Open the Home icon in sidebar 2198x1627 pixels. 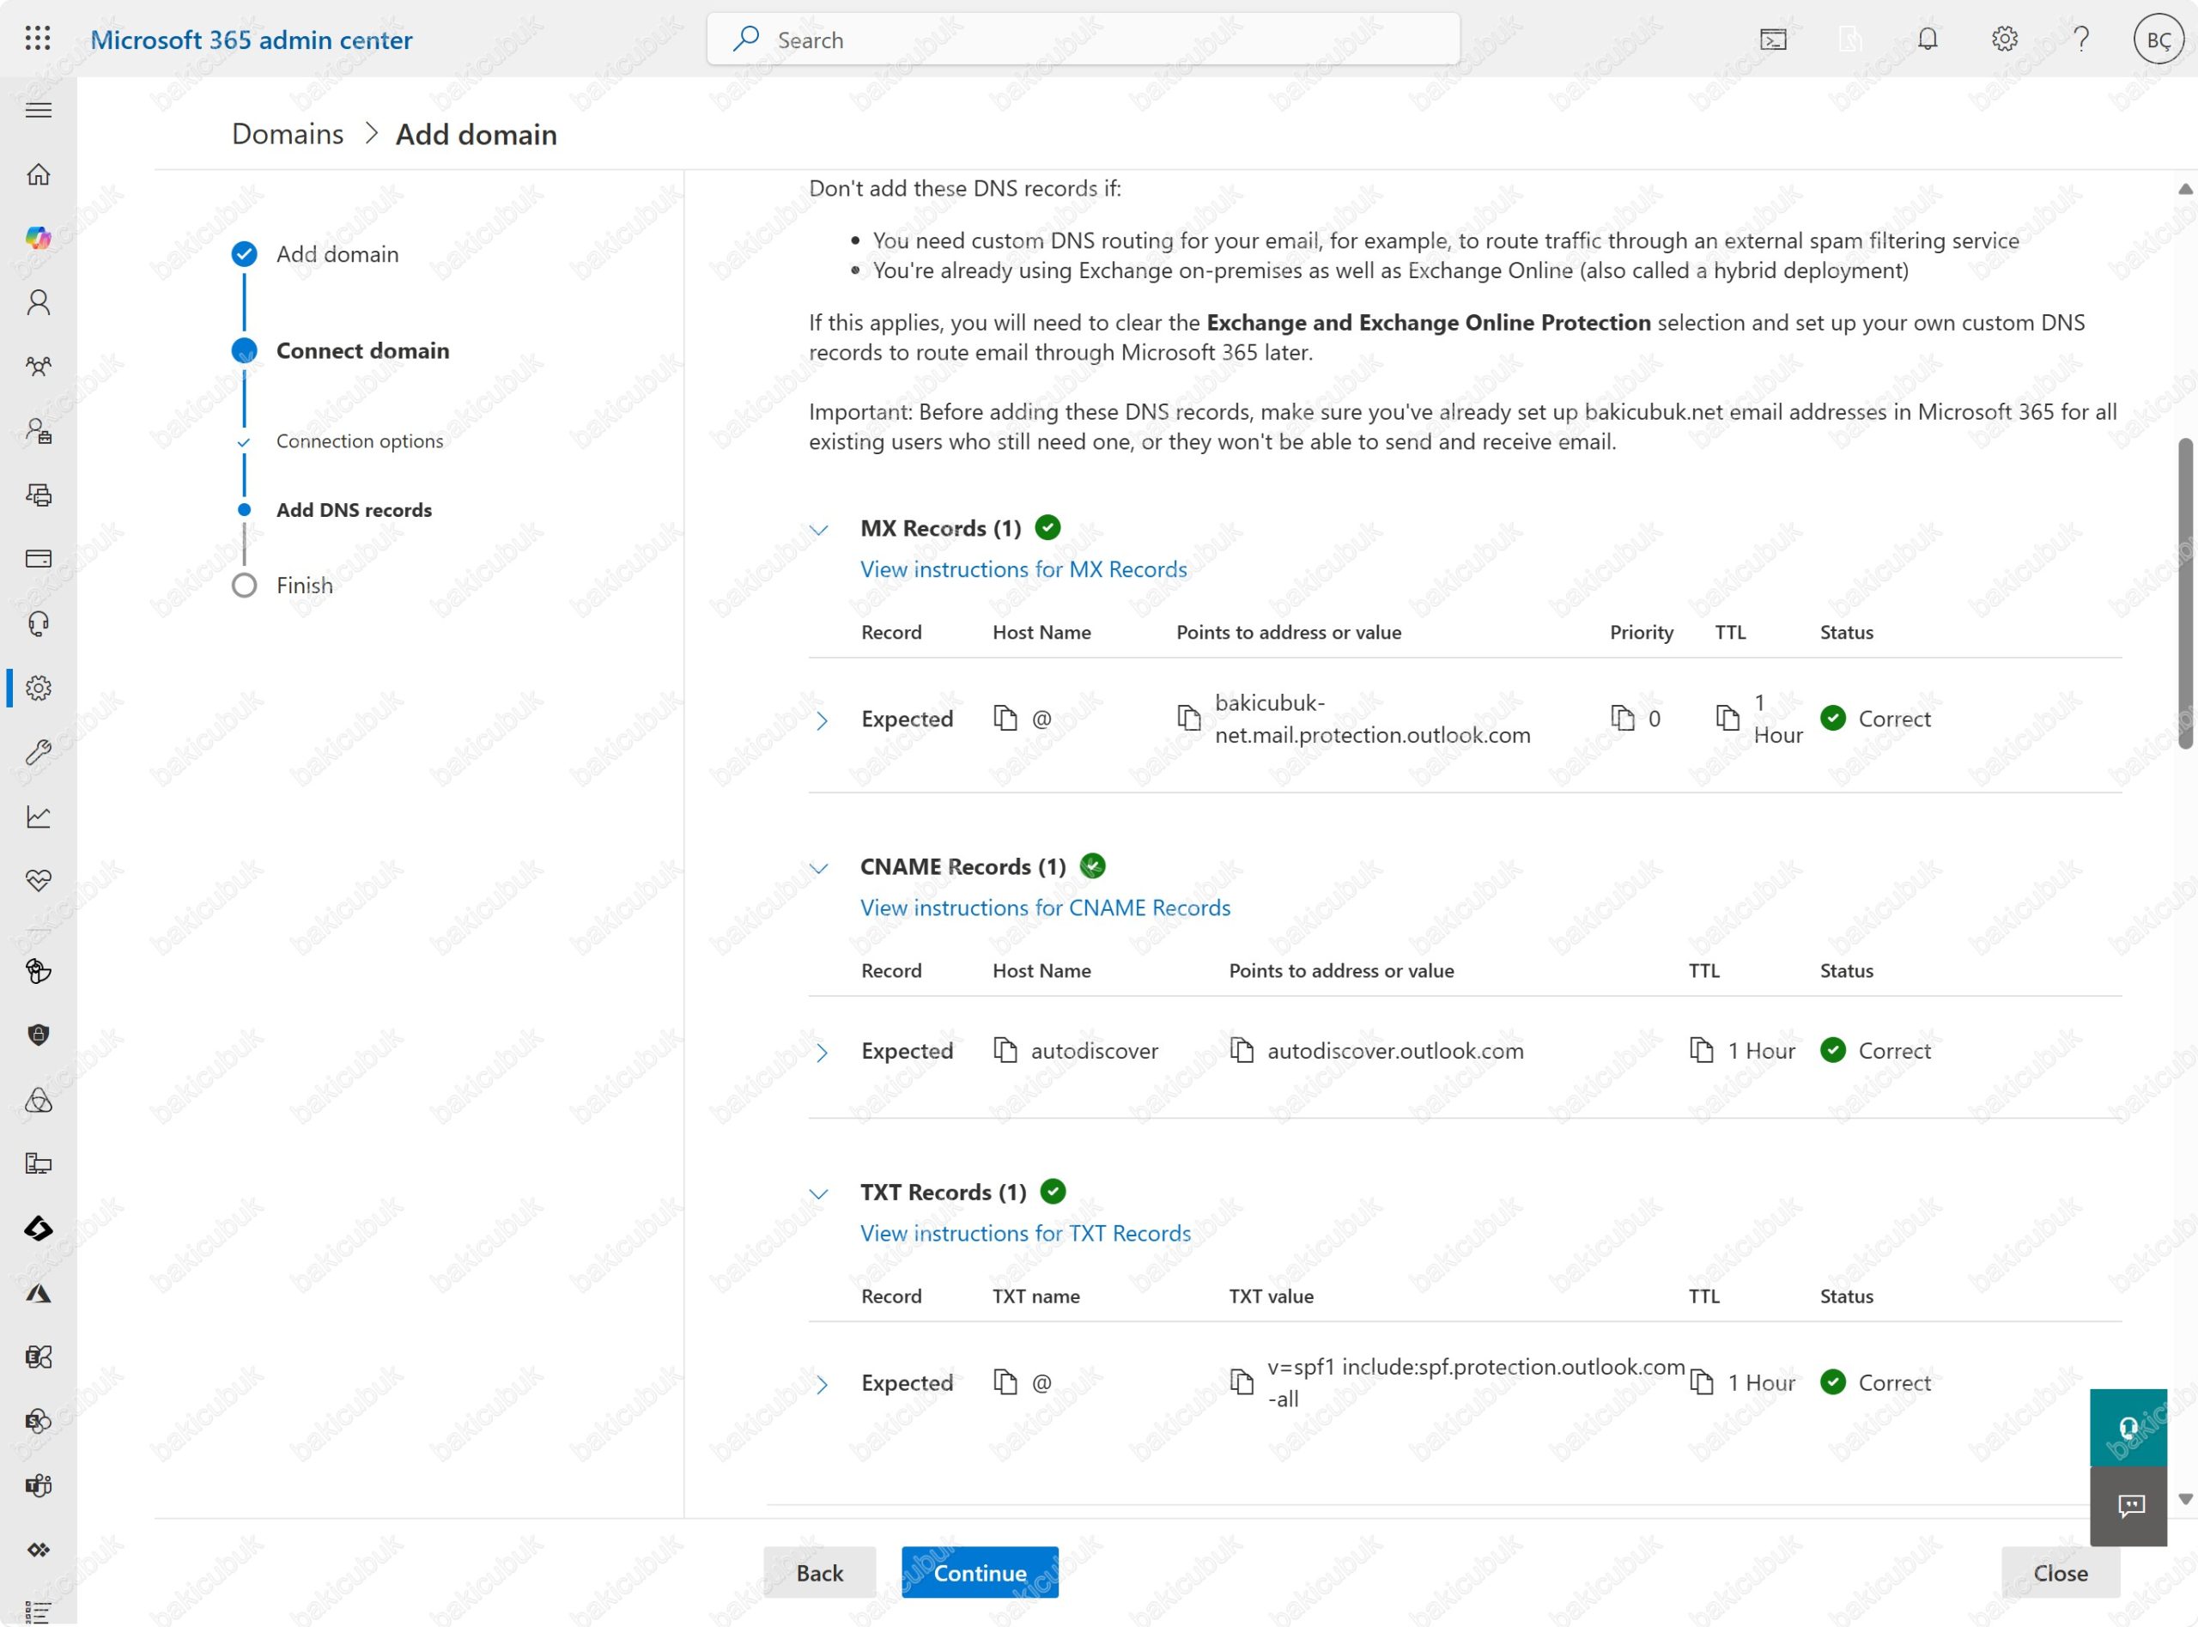pos(39,174)
